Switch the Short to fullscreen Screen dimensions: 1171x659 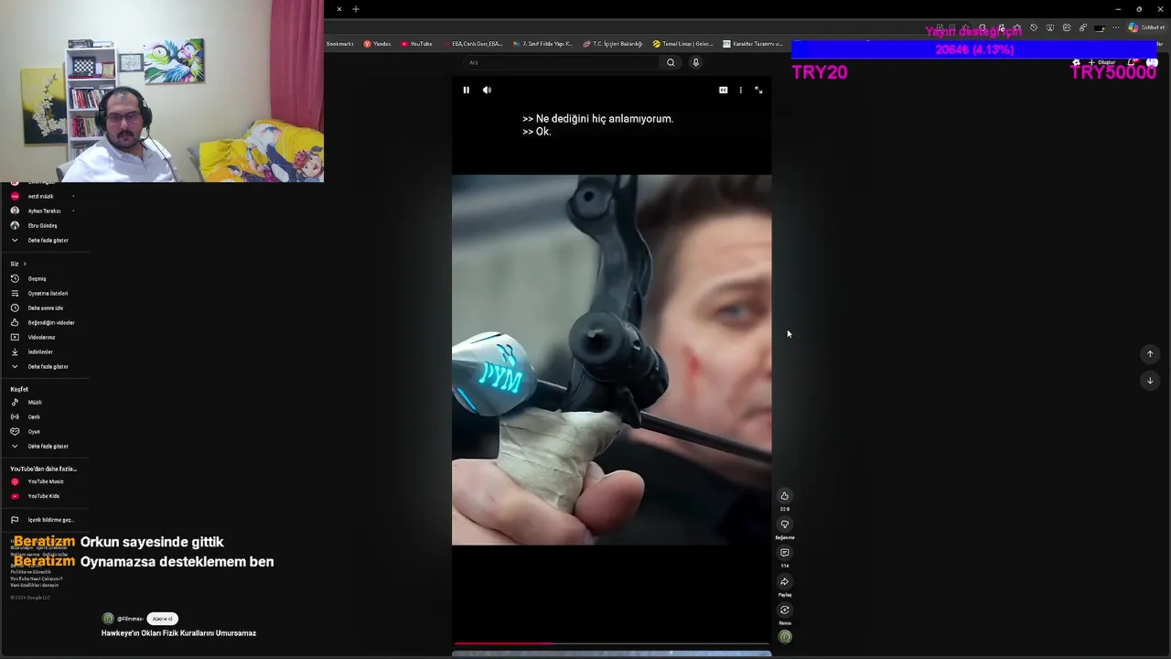tap(758, 90)
